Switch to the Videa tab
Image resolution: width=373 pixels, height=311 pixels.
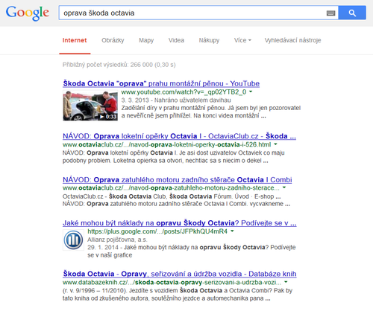[176, 40]
